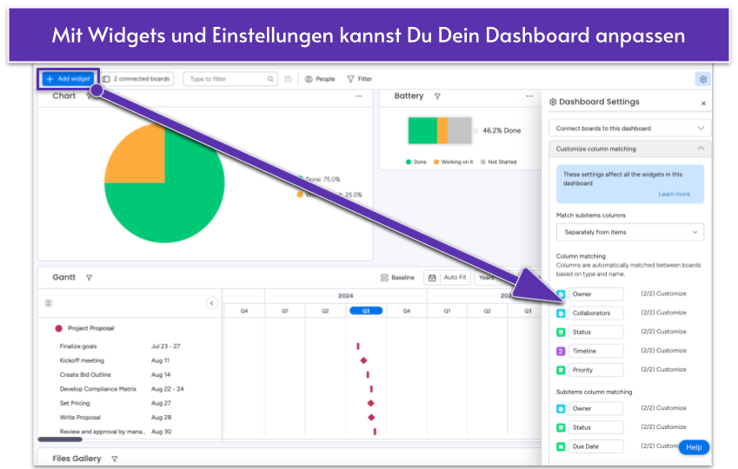
Task: Click the Kickoff meeting milestone diamond
Action: click(363, 360)
